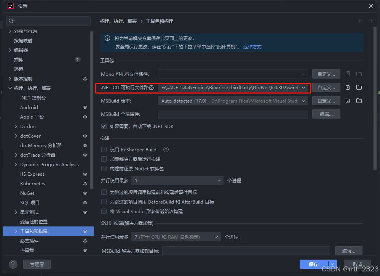This screenshot has height=276, width=380.
Task: Click copy icon in .NET CLI path row
Action: click(x=348, y=87)
